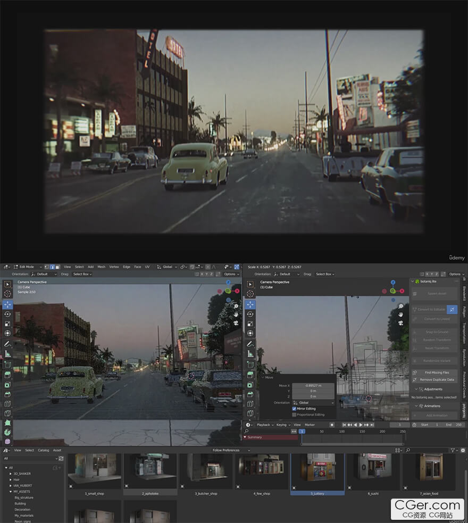Toggle Y mirror axis in right viewport header
The height and width of the screenshot is (523, 468).
[x=432, y=274]
